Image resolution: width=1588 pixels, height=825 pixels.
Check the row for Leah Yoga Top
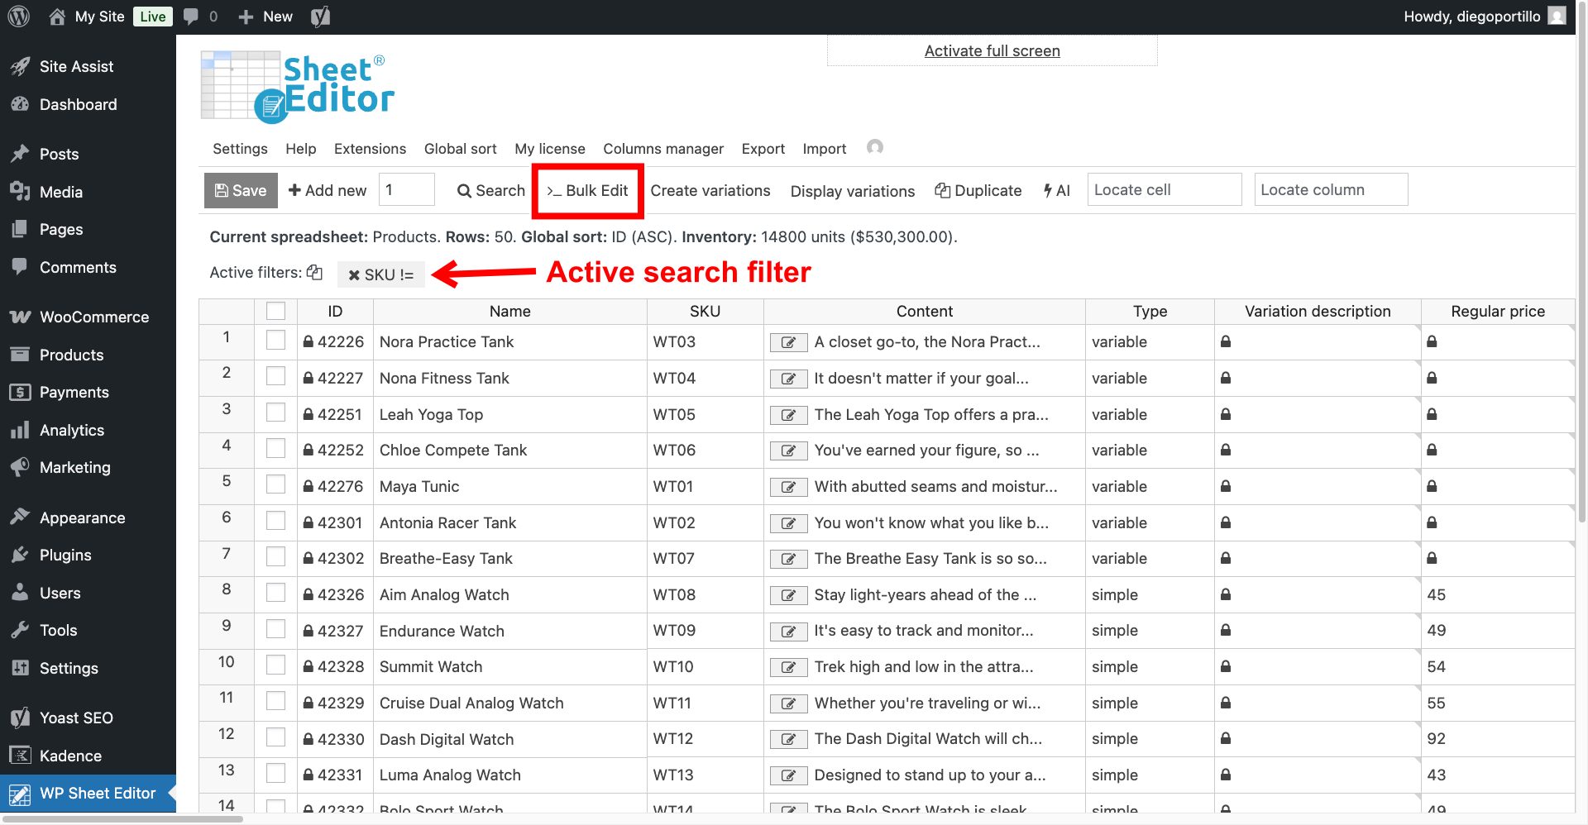click(275, 412)
